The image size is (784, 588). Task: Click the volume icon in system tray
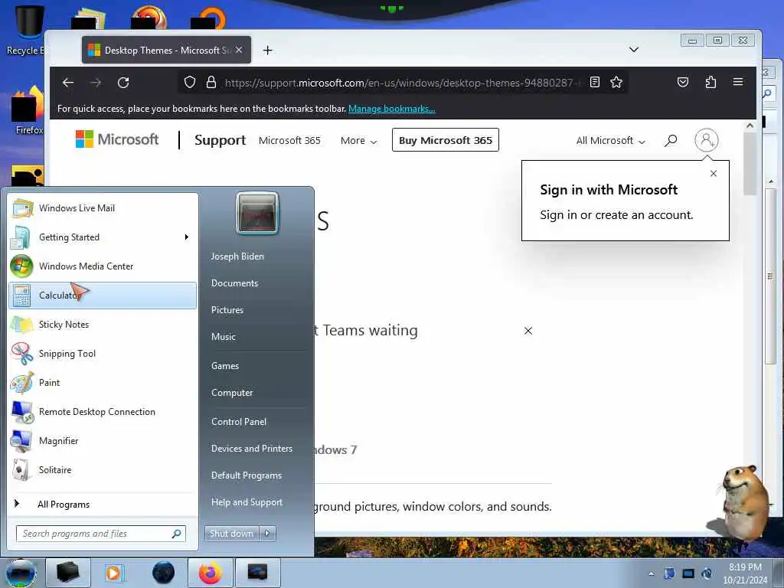coord(707,574)
